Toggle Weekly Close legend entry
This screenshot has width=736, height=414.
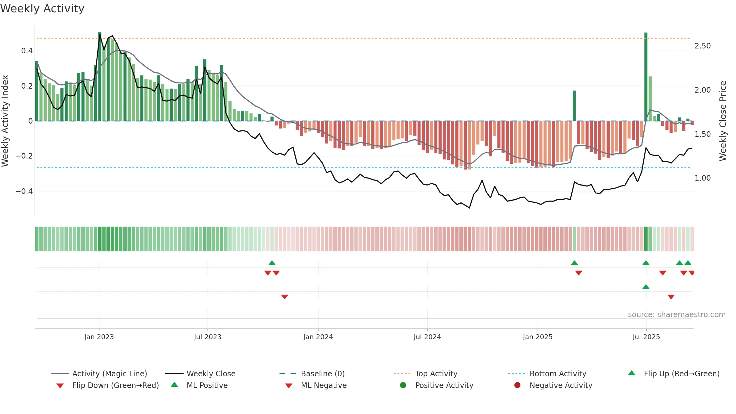coord(200,374)
